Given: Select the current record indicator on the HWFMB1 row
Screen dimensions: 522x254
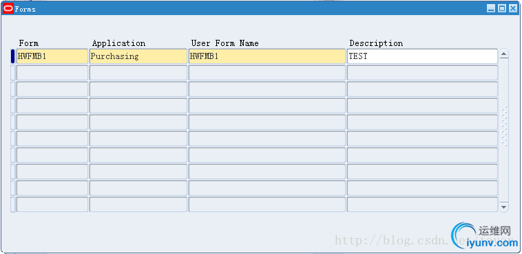Looking at the screenshot, I should (12, 56).
